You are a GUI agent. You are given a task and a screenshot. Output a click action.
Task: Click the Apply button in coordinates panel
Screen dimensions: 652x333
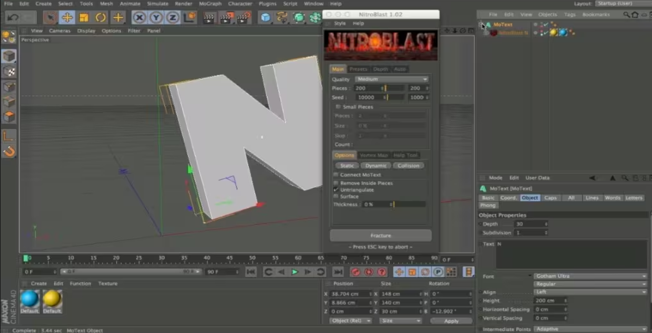[x=451, y=321]
